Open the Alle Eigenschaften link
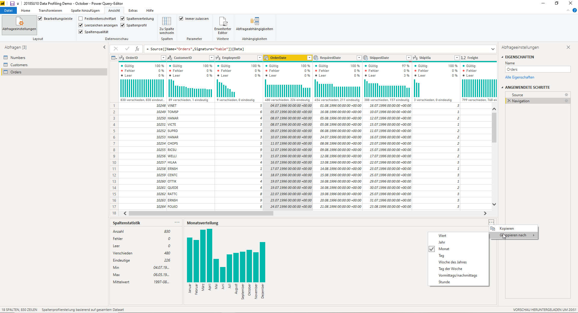The image size is (578, 313). (x=520, y=77)
